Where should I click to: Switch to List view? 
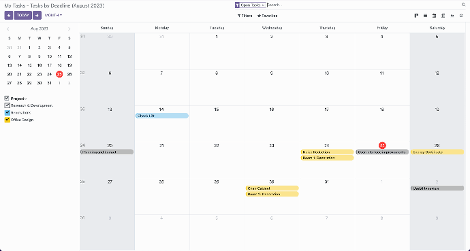pos(425,16)
